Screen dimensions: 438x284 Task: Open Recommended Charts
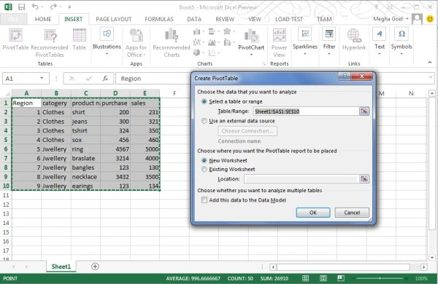tap(172, 43)
